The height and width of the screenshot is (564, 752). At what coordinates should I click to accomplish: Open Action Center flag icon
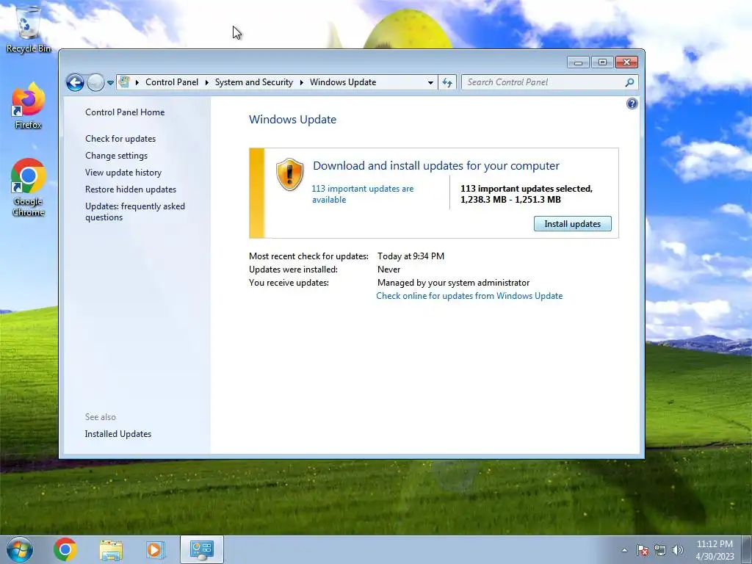[x=643, y=550]
